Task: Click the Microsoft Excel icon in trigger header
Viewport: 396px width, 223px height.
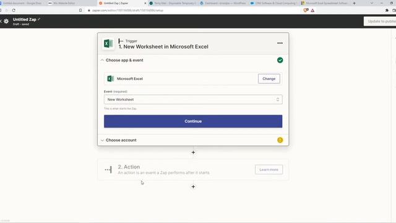Action: pos(108,43)
